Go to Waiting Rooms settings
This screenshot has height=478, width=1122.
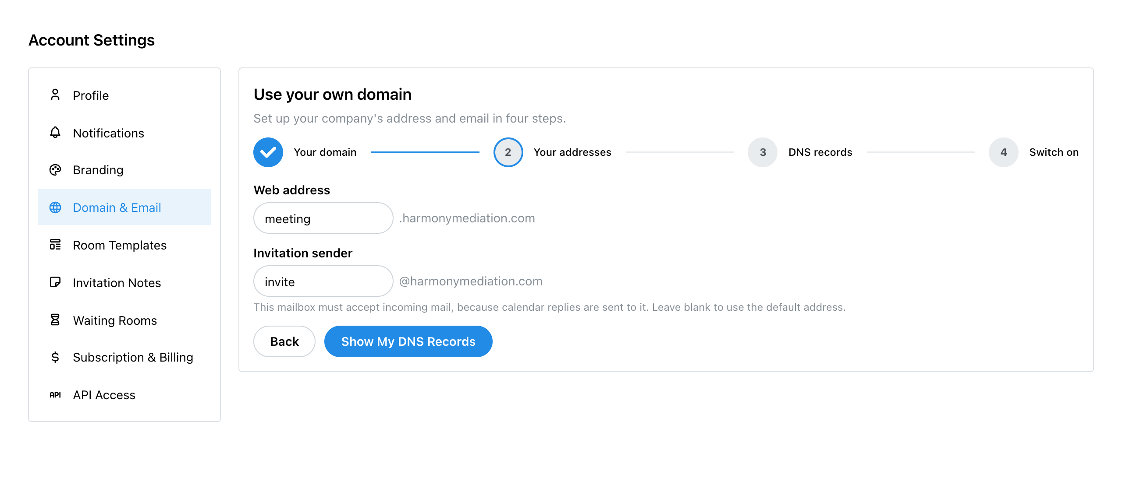(124, 320)
